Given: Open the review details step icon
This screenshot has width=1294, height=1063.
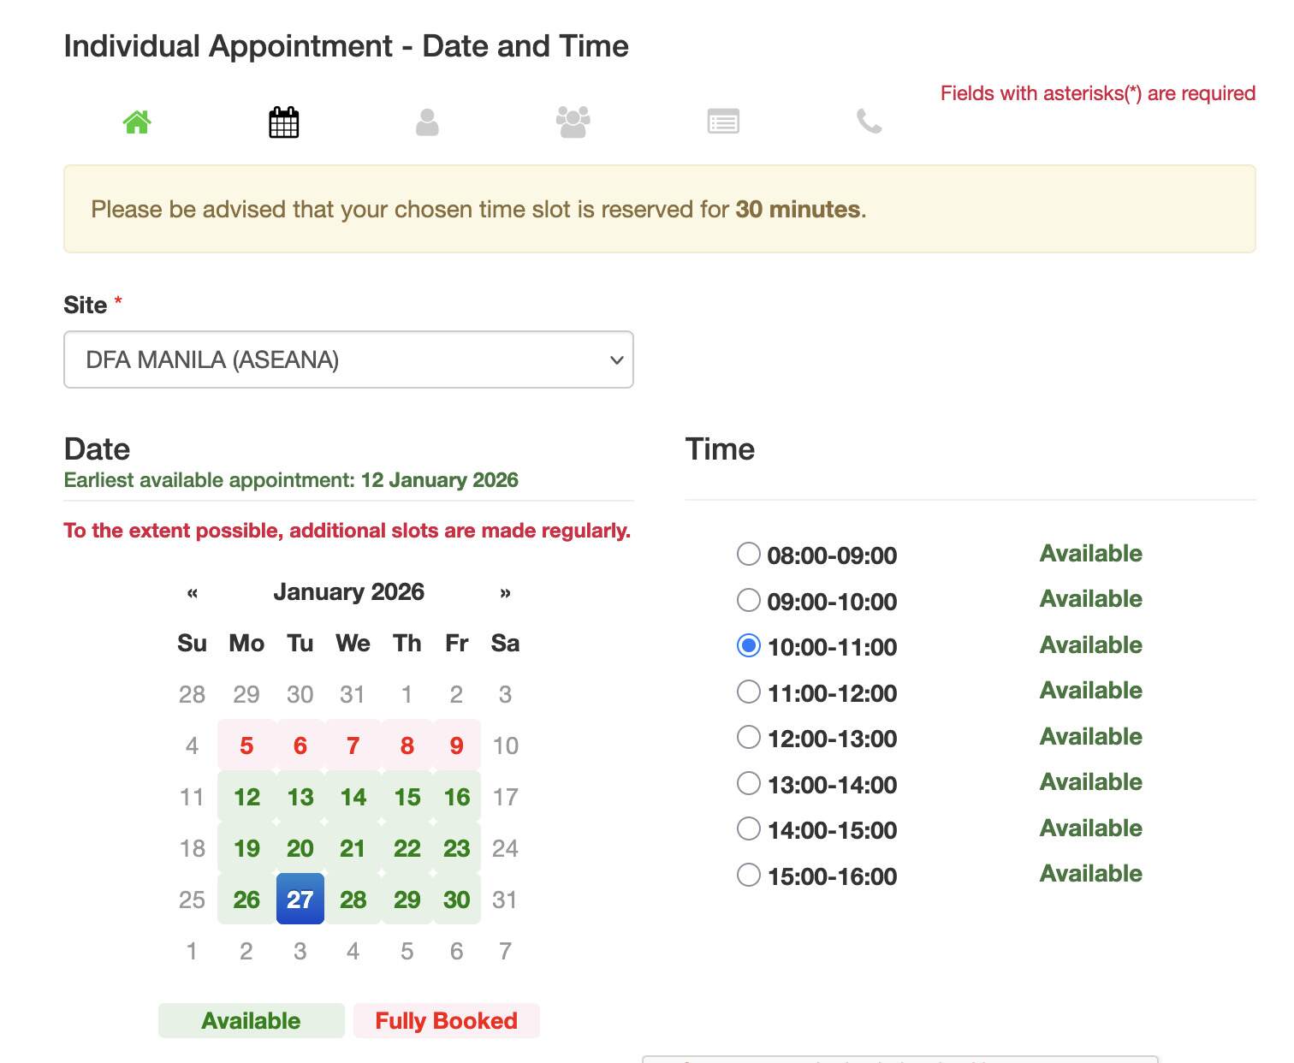Looking at the screenshot, I should pyautogui.click(x=721, y=122).
